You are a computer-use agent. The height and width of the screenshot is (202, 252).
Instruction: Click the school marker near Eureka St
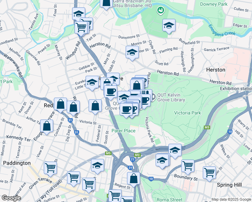92,83
